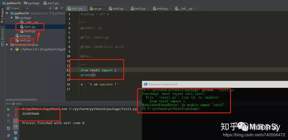The height and width of the screenshot is (140, 288).
Task: Click the '@author: sy' comment line
Action: click(x=91, y=28)
